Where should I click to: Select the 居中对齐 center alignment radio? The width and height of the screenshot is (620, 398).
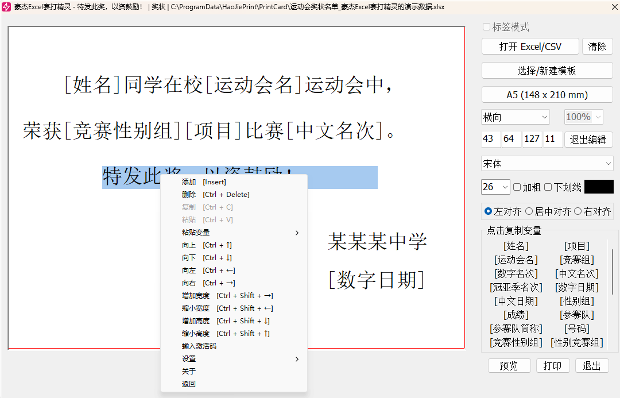[x=529, y=211]
